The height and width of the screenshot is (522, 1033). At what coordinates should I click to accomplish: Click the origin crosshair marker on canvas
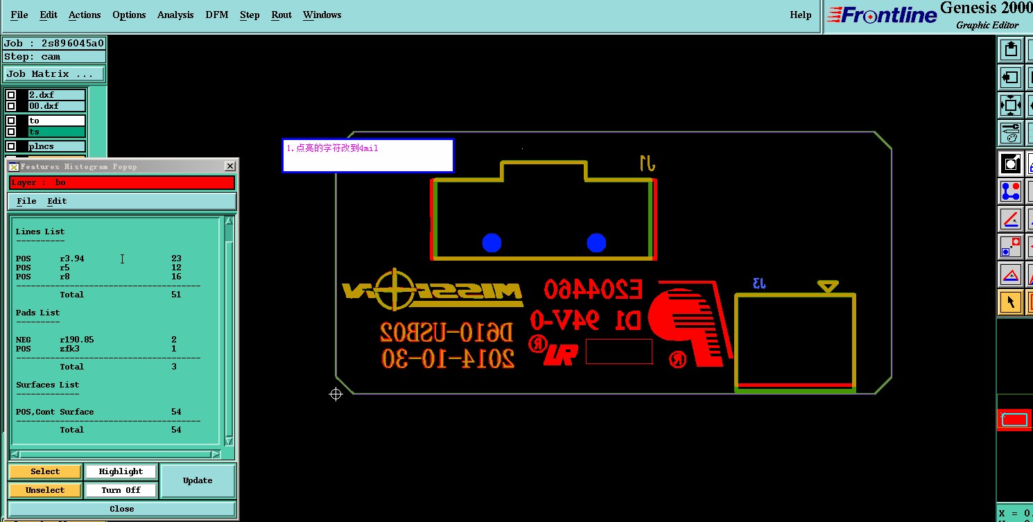pos(336,394)
